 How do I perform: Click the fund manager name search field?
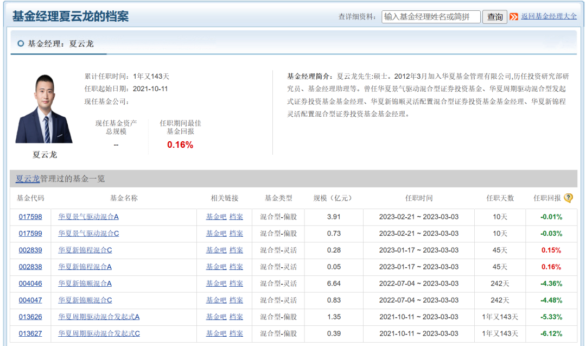pyautogui.click(x=431, y=17)
